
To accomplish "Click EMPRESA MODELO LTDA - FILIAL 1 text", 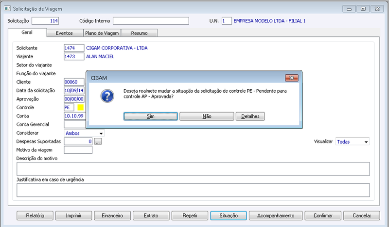I will pyautogui.click(x=269, y=21).
